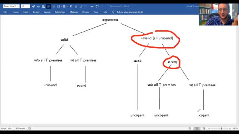The image size is (239, 134).
Task: Switch to Read Mode view icon
Action: pyautogui.click(x=190, y=128)
